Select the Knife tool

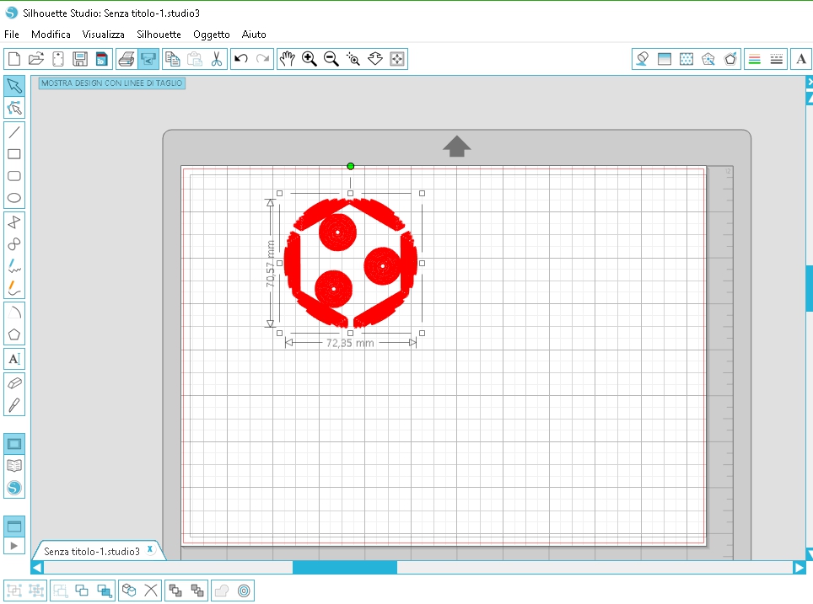pyautogui.click(x=14, y=405)
